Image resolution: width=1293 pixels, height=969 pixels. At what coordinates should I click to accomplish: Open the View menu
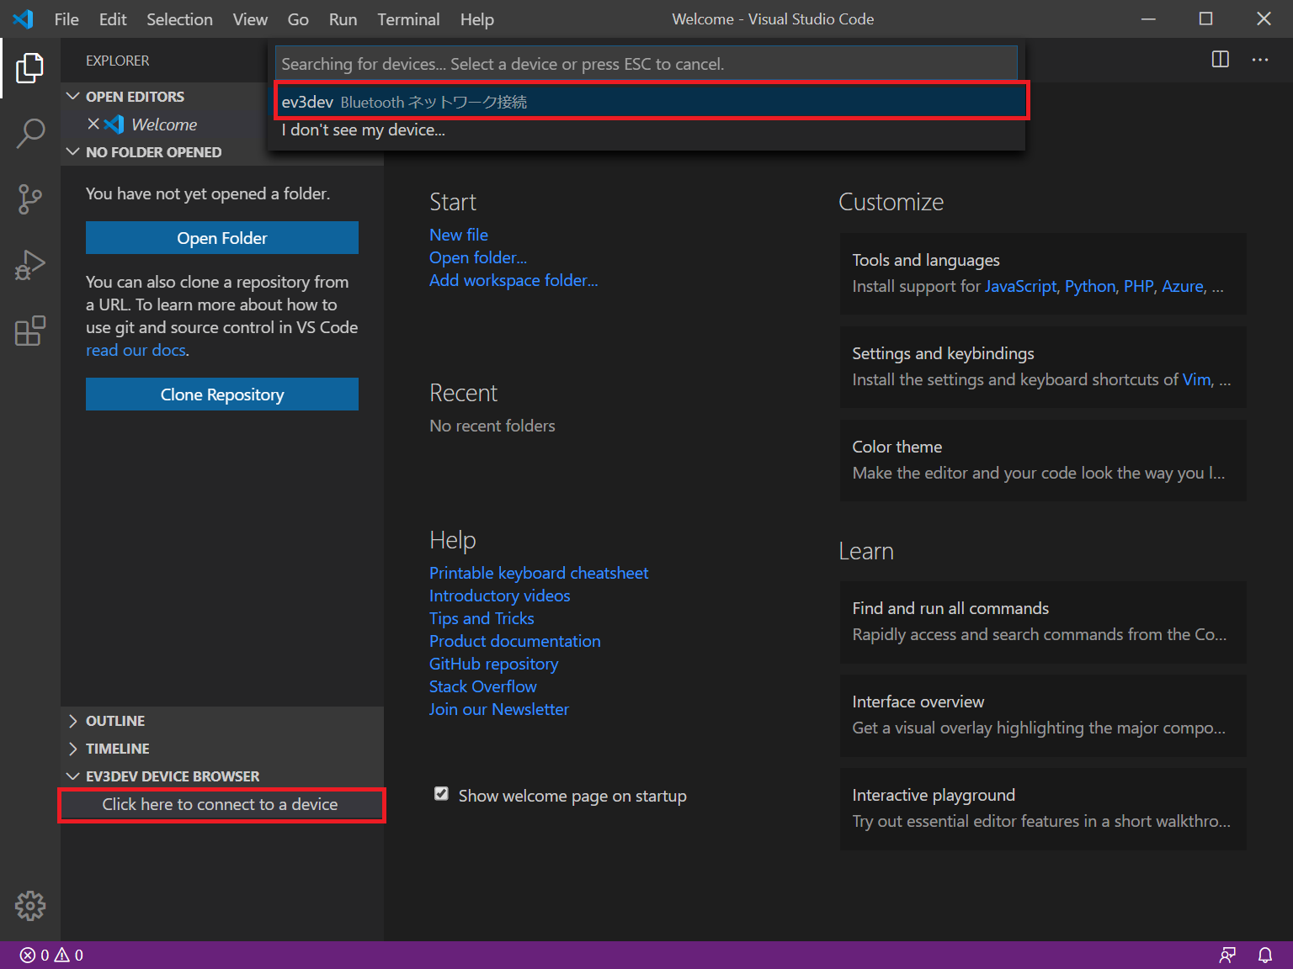[250, 19]
